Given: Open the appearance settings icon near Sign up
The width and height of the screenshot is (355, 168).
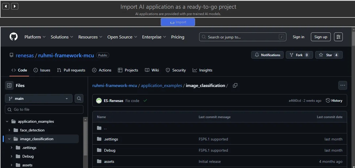Looking at the screenshot, I should coord(338,37).
